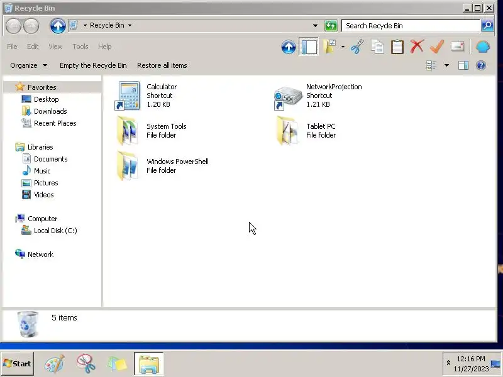Click arrow before Recycle Bin in address path
The image size is (503, 377).
(85, 25)
